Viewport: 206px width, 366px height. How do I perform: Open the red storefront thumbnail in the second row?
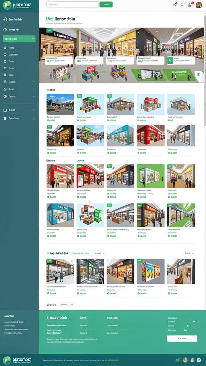click(x=151, y=135)
